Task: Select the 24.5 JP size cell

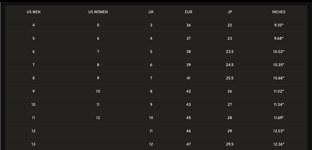Action: [230, 65]
